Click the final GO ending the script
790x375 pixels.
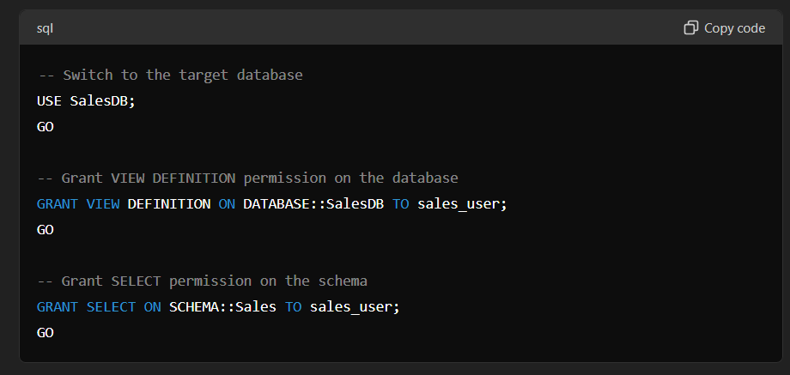[x=46, y=332]
